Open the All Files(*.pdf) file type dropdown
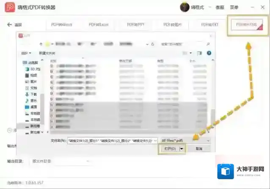 [185, 140]
